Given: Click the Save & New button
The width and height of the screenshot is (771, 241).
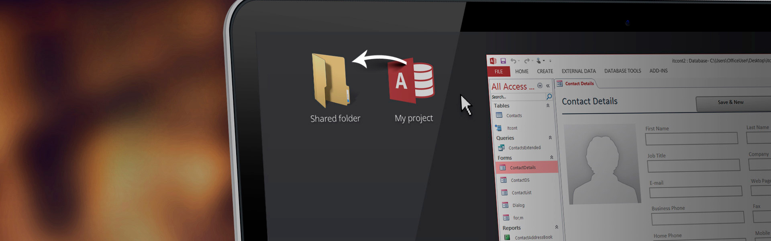Looking at the screenshot, I should pyautogui.click(x=733, y=103).
